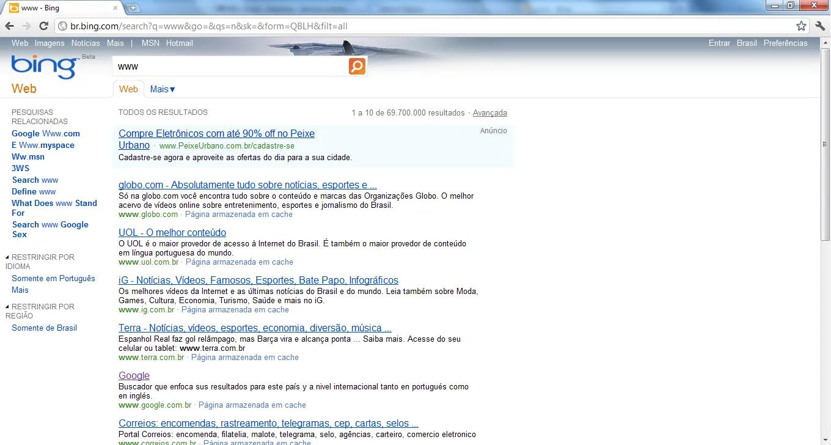
Task: Select the Web results tab
Action: pyautogui.click(x=128, y=89)
